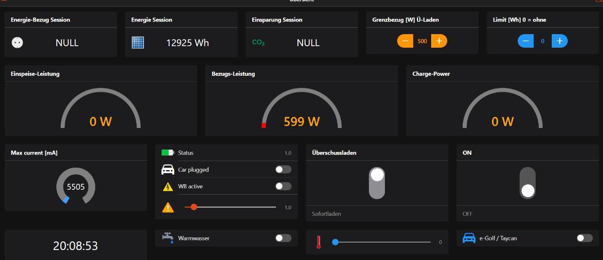Click the solar panel icon in Energie Session
This screenshot has height=260, width=603.
click(x=138, y=43)
